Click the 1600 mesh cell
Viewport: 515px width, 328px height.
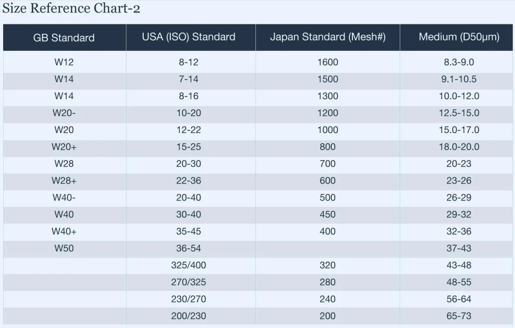tap(328, 62)
